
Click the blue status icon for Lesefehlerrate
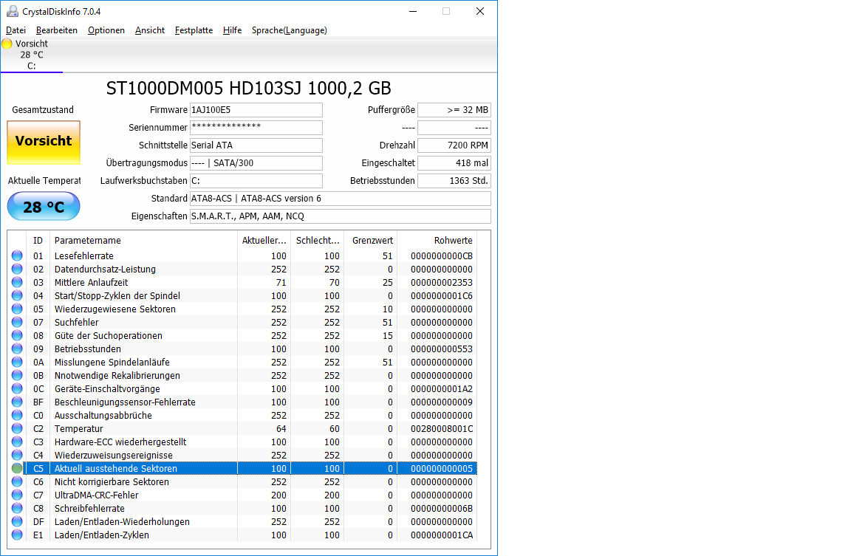[18, 255]
